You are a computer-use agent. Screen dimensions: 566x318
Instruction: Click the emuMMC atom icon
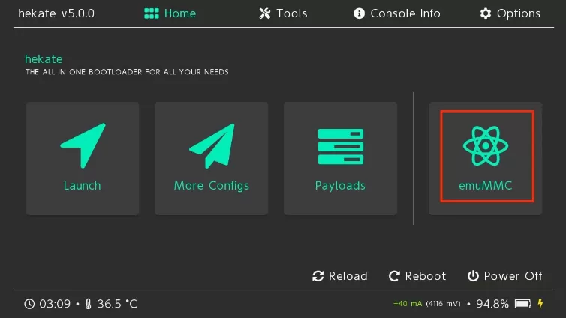(486, 146)
